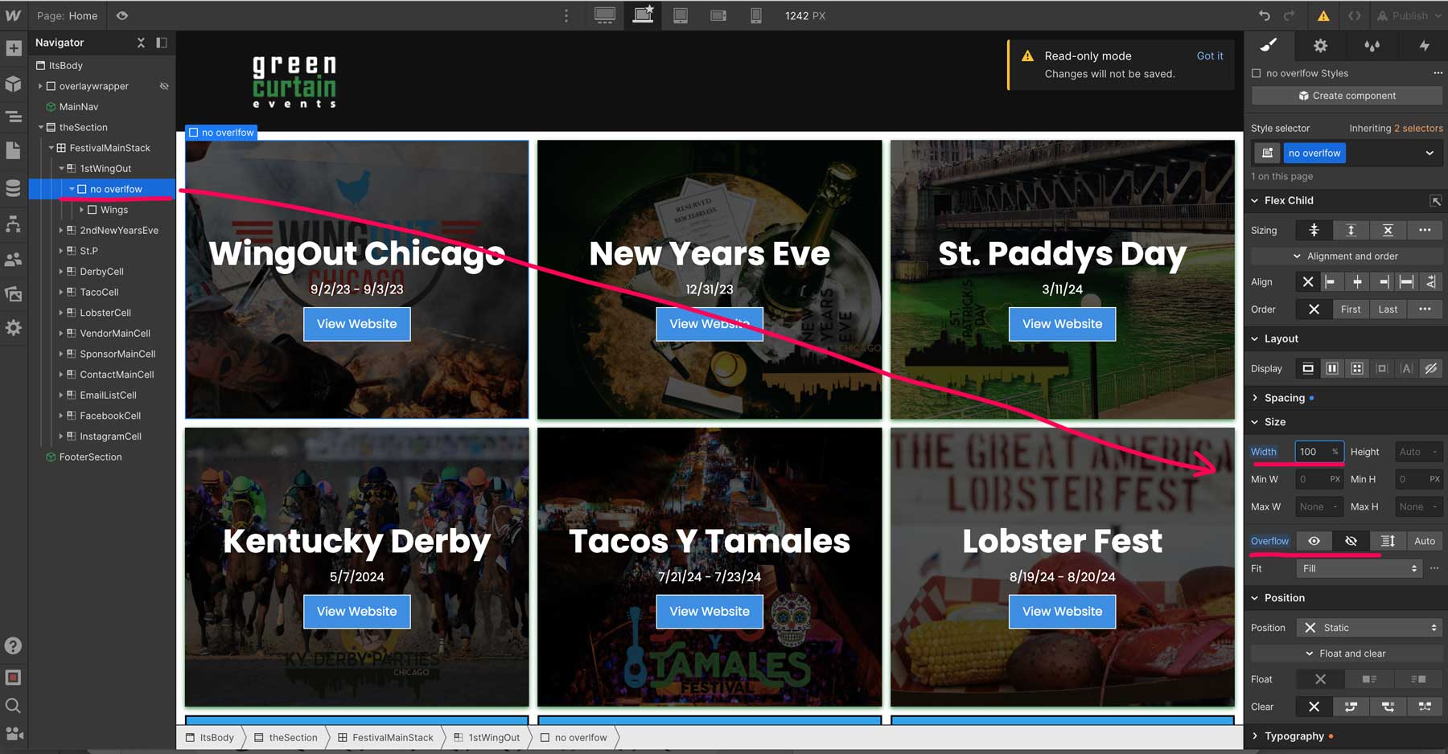Open the Add Elements panel
1448x754 pixels.
pyautogui.click(x=13, y=48)
